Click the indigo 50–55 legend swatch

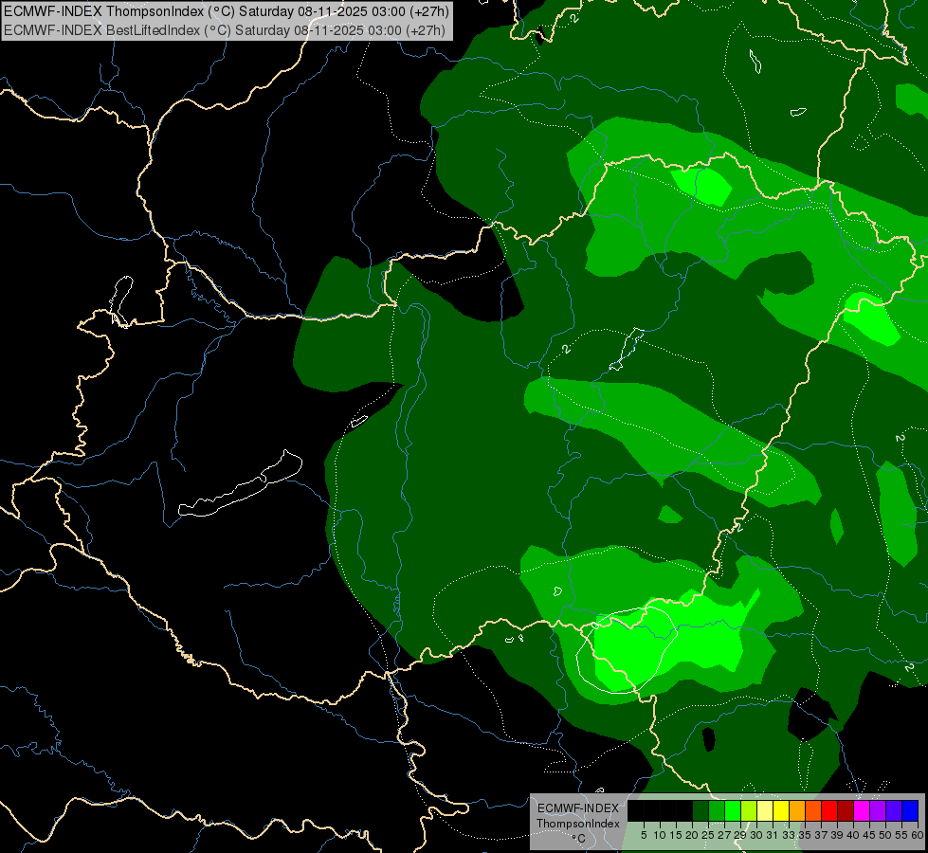point(894,810)
